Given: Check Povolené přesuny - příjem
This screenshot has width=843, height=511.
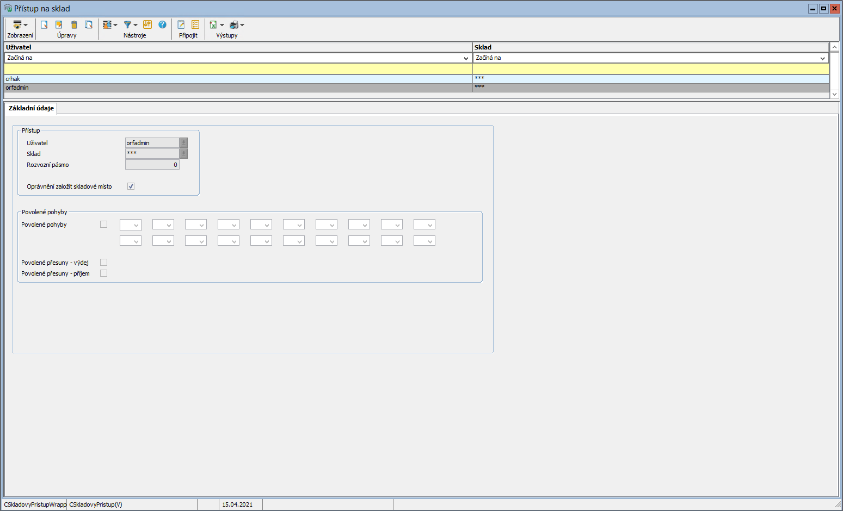Looking at the screenshot, I should (x=103, y=273).
